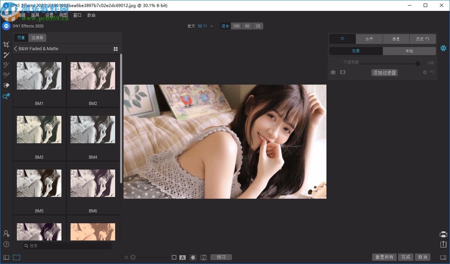Select the 不 tab in right panel
This screenshot has width=450, height=264.
tap(343, 39)
